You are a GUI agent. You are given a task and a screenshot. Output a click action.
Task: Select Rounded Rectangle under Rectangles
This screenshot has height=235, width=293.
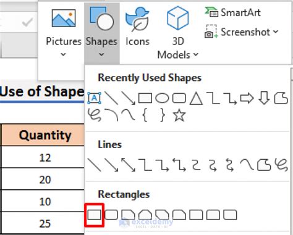(x=111, y=215)
